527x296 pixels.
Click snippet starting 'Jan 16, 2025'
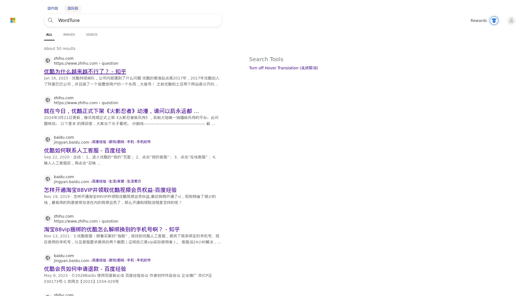pos(132,81)
